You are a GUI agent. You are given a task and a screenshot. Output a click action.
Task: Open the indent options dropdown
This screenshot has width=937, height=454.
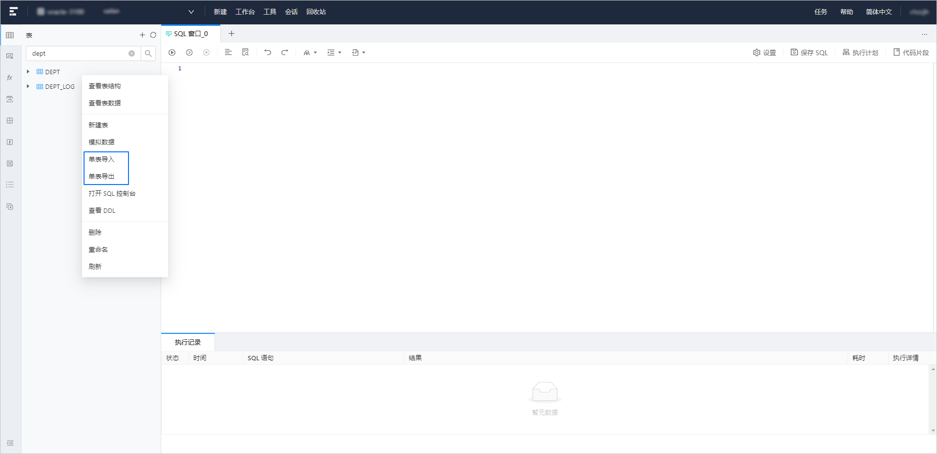click(334, 53)
